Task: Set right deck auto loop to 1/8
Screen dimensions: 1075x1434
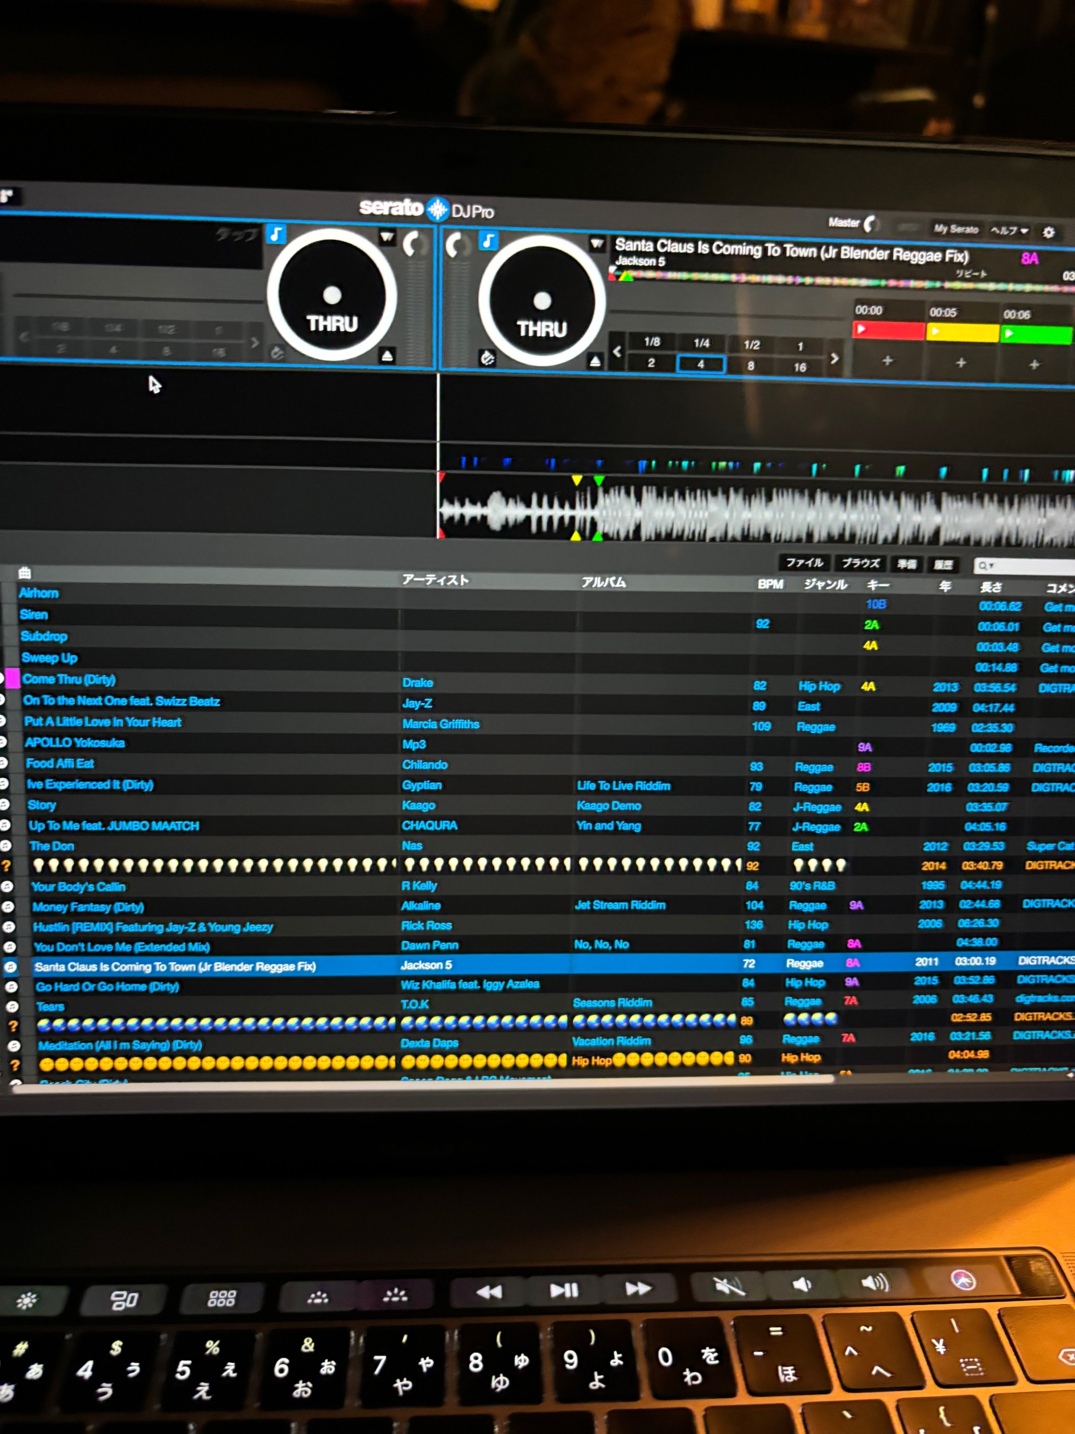Action: point(652,342)
